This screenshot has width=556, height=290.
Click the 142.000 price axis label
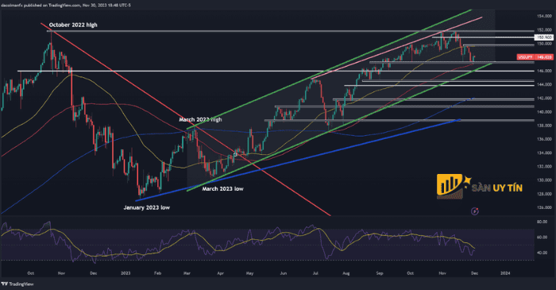coord(543,99)
